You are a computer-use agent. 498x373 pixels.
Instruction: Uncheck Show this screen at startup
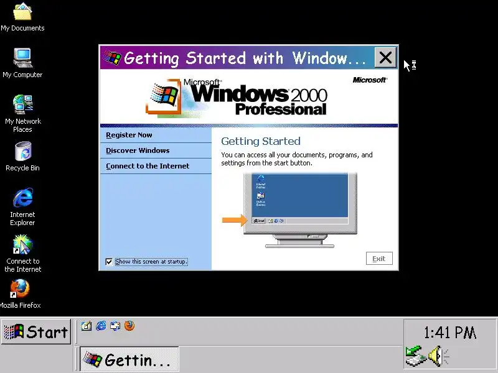click(x=109, y=262)
